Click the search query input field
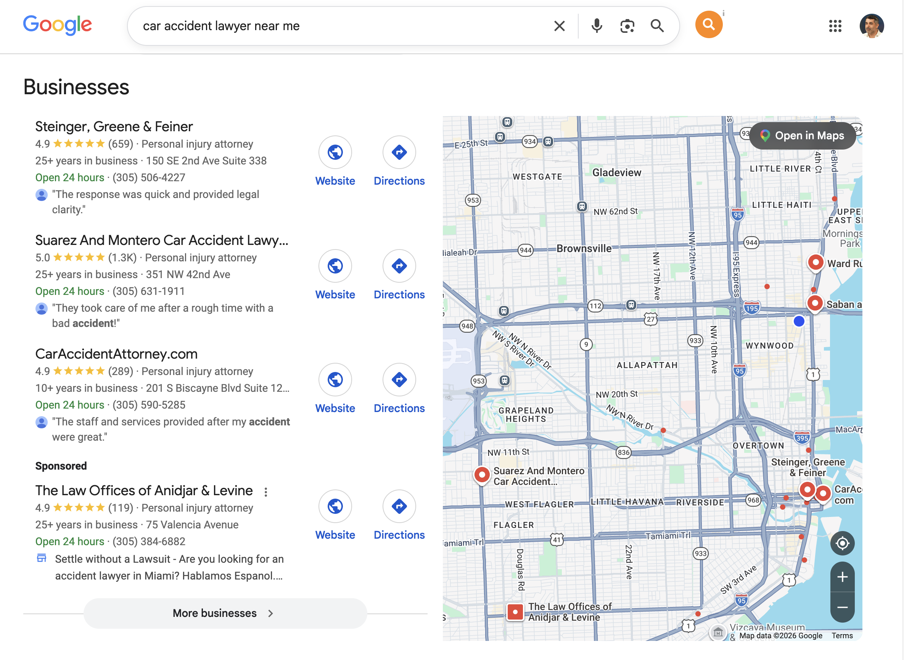Image resolution: width=904 pixels, height=660 pixels. click(x=344, y=26)
